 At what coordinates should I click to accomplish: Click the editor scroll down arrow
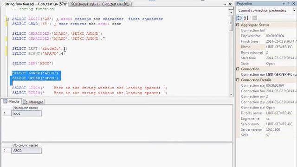pos(231,94)
